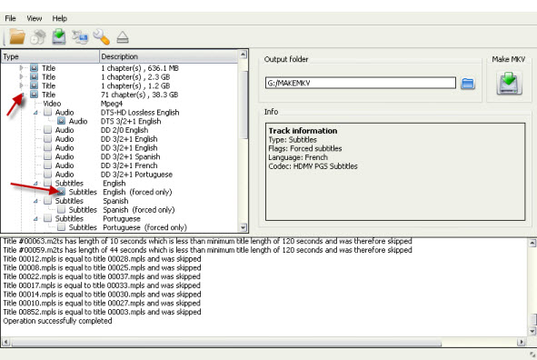The image size is (537, 360).
Task: Check the Spanish (forced only) subtitles checkbox
Action: coord(61,210)
